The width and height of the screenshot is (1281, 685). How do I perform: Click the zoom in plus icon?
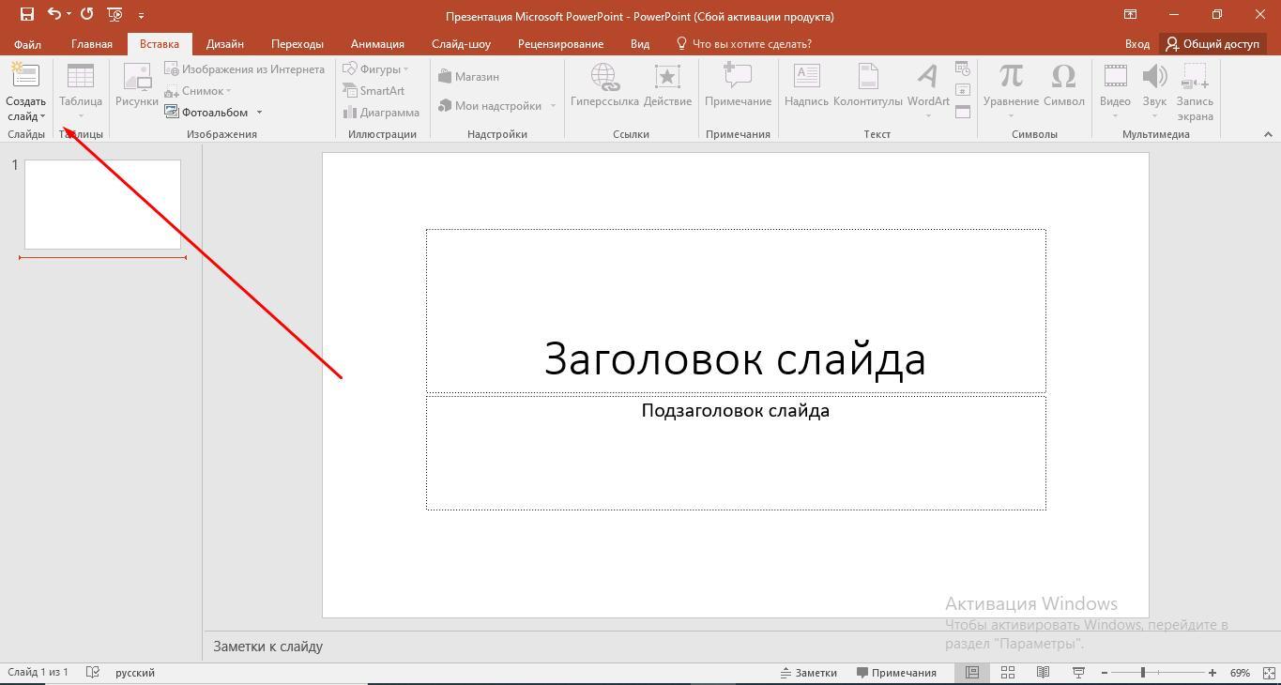click(x=1212, y=672)
